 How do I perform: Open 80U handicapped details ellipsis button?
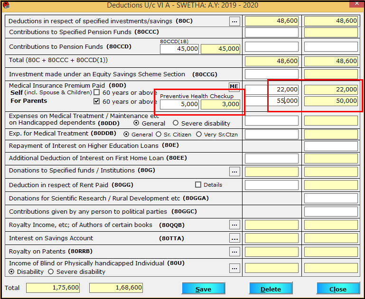pyautogui.click(x=234, y=268)
